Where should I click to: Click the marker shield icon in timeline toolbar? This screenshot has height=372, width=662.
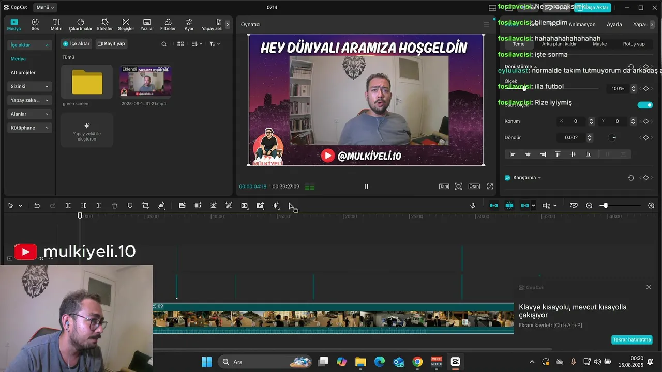pos(130,206)
